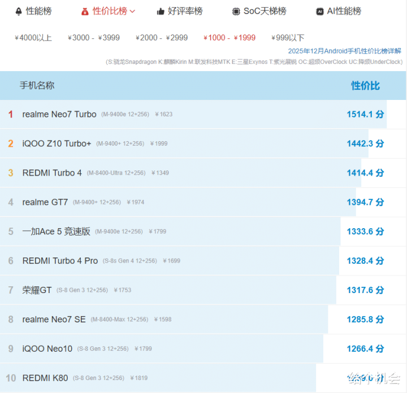This screenshot has height=393, width=407.
Task: Click the 1317.6 分 score
Action: click(x=366, y=290)
